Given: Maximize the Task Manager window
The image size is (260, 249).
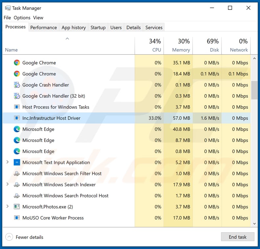Looking at the screenshot, I should tap(230, 8).
